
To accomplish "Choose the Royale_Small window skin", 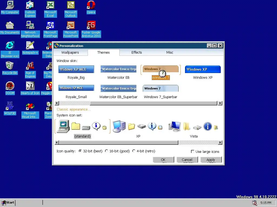I will [x=76, y=92].
